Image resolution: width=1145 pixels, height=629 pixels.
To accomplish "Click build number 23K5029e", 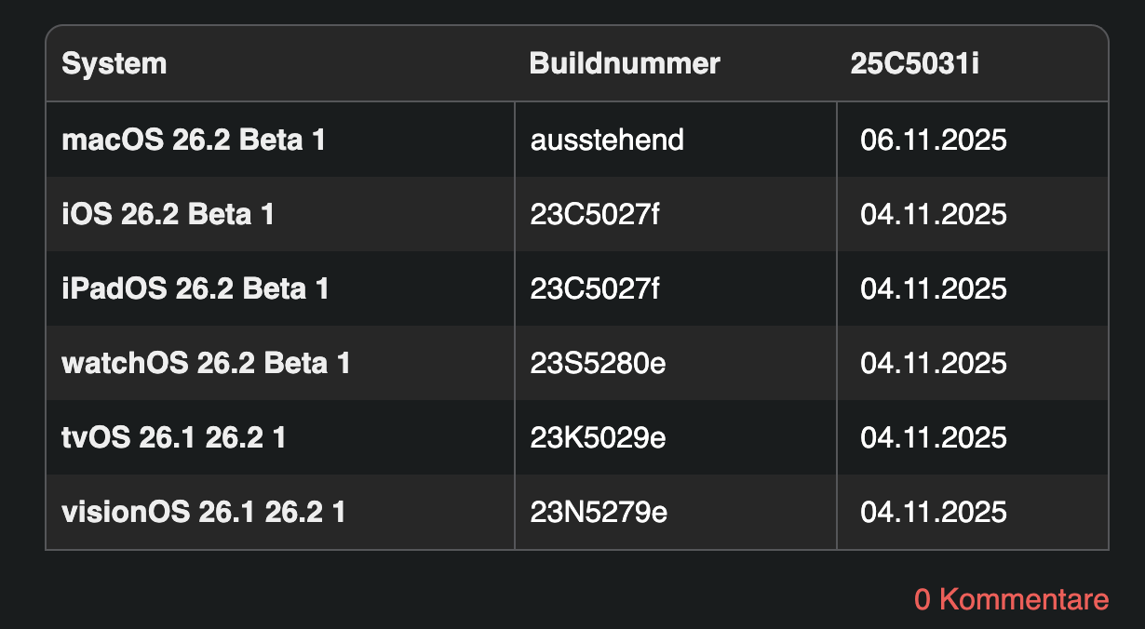I will click(x=598, y=437).
